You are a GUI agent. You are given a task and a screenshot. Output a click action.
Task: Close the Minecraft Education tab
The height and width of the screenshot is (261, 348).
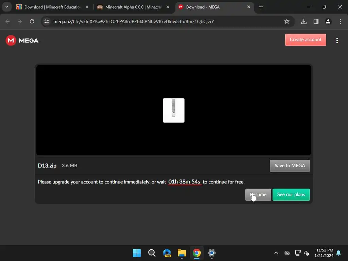(x=87, y=7)
